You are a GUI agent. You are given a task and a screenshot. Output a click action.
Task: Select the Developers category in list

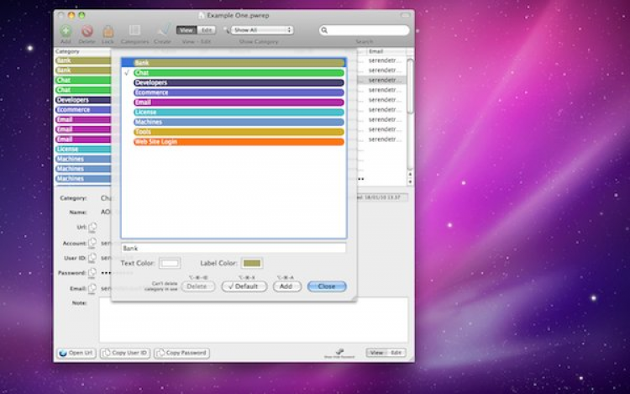[x=239, y=82]
